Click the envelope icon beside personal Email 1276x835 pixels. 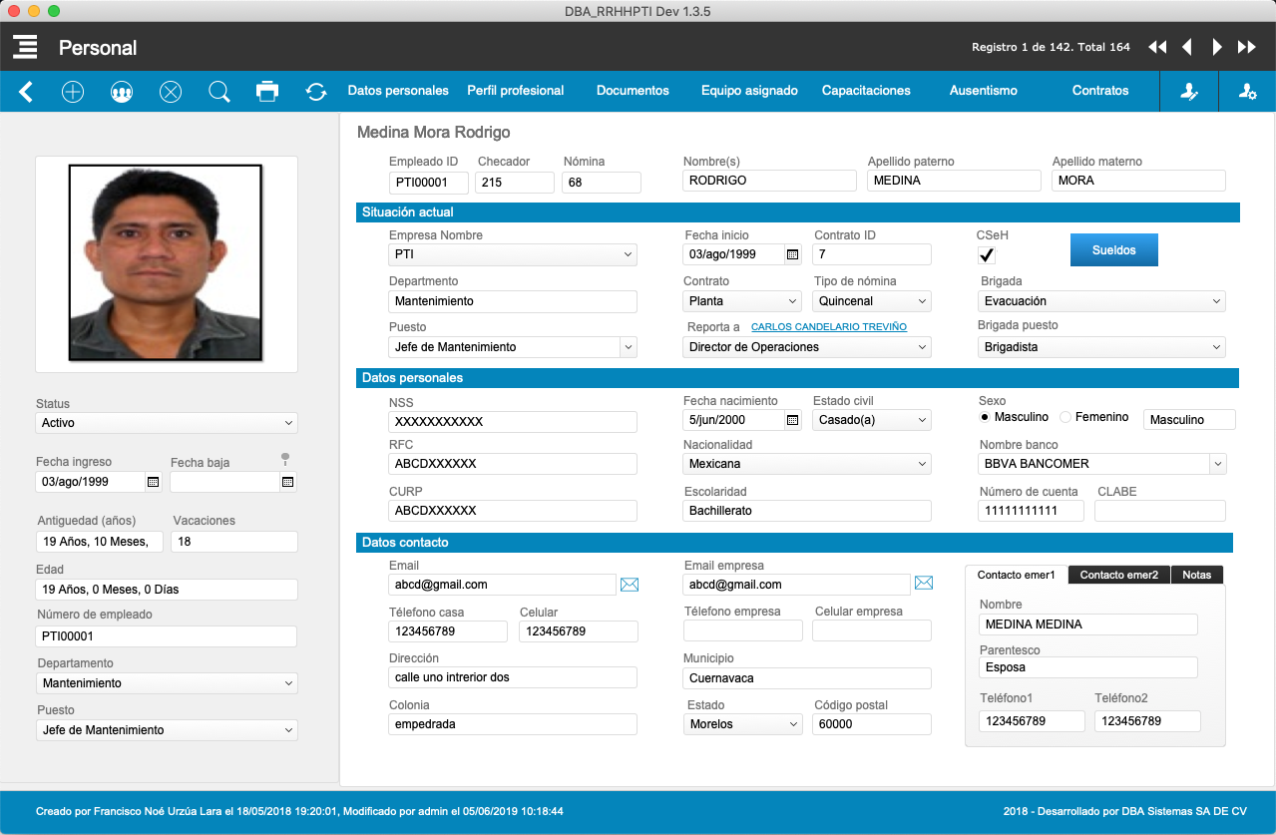pos(629,585)
